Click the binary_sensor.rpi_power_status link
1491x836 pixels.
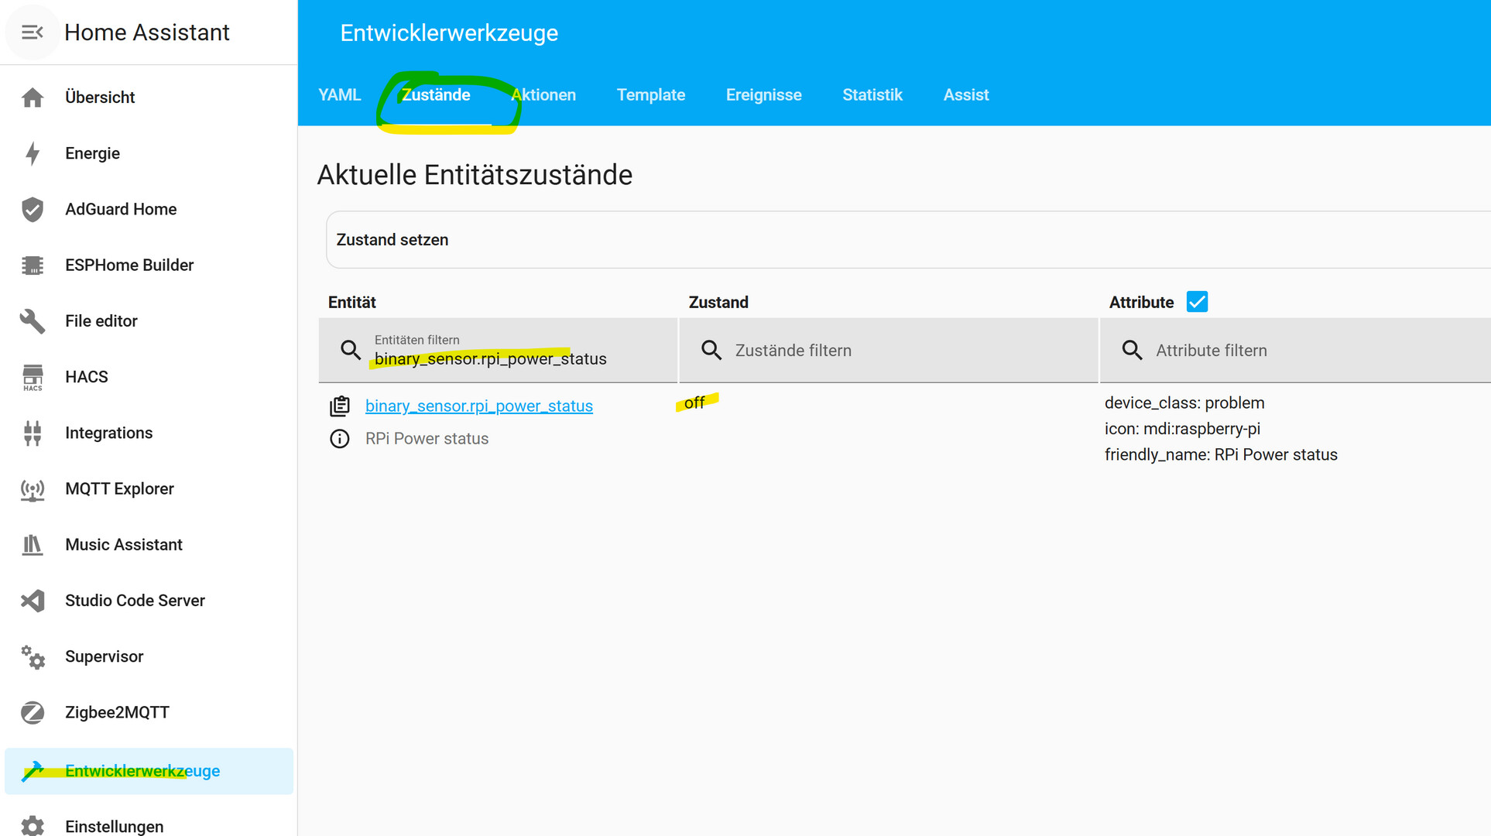click(x=478, y=406)
